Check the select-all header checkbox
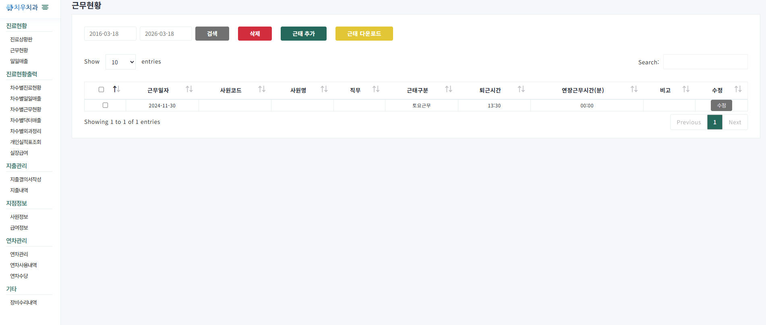 tap(101, 90)
